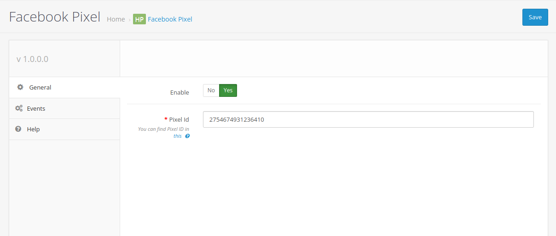This screenshot has height=236, width=556.
Task: Go to Home via breadcrumb
Action: [116, 19]
